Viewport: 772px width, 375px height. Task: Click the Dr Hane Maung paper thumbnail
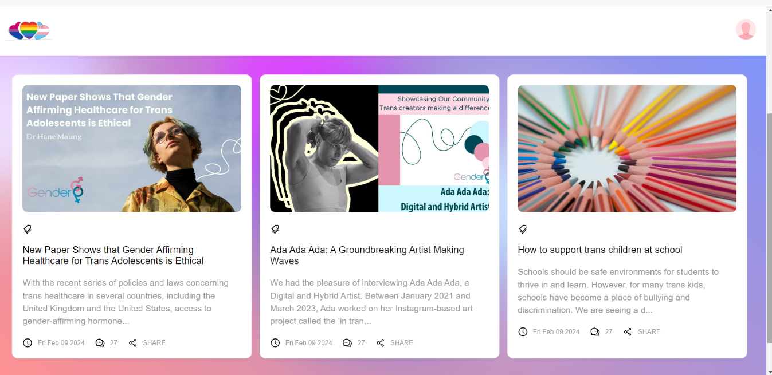click(x=132, y=148)
